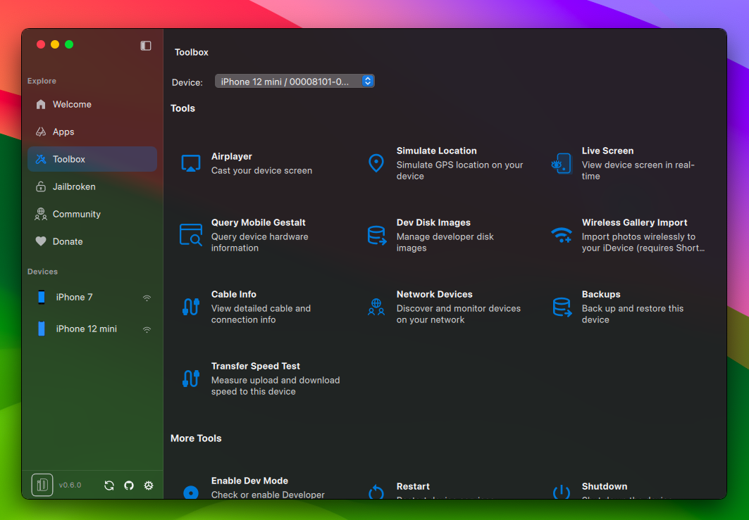
Task: Launch the Airplayer tool
Action: pyautogui.click(x=262, y=163)
